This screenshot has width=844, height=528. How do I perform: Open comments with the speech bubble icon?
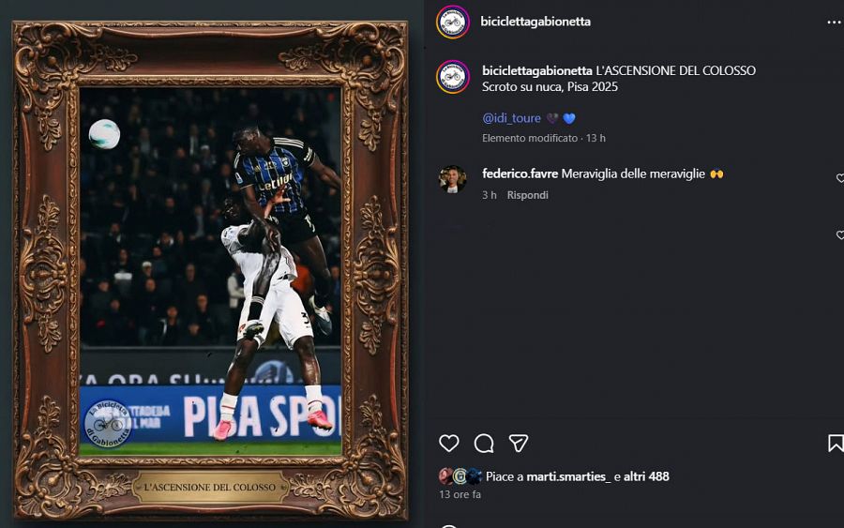484,444
